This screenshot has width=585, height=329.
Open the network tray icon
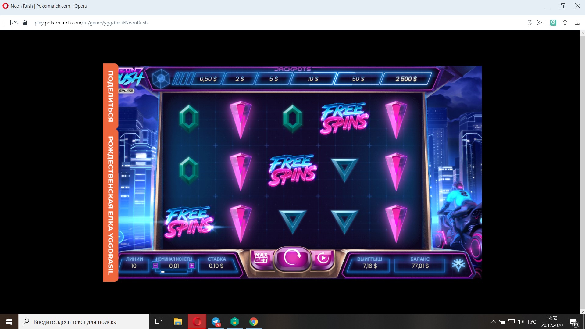512,322
